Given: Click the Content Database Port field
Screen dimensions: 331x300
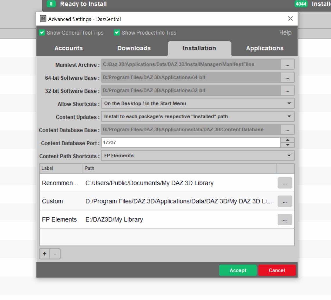Looking at the screenshot, I should 191,143.
